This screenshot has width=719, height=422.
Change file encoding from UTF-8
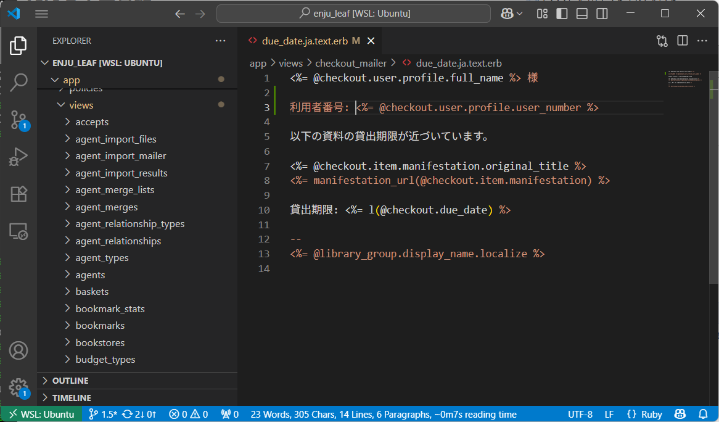580,414
